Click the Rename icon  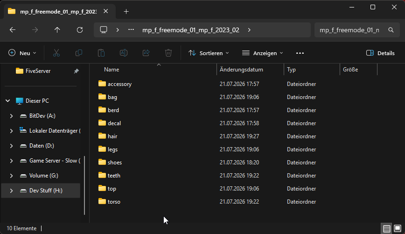coord(124,53)
